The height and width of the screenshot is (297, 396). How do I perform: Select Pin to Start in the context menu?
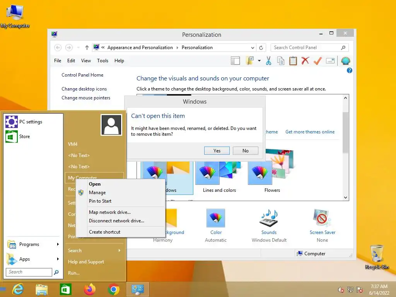tap(121, 201)
